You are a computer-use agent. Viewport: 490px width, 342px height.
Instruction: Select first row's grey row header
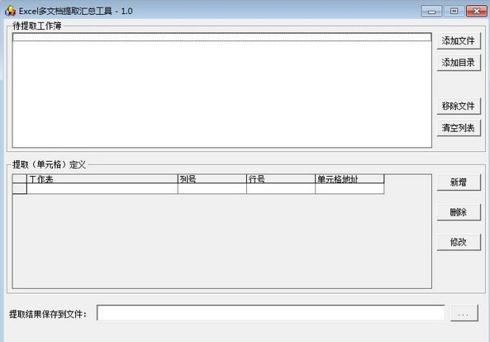point(19,188)
